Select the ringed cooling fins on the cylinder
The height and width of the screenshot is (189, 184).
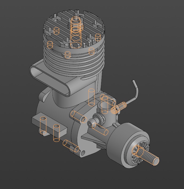point(74,60)
